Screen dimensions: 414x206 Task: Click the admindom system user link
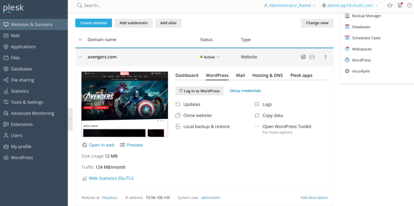pos(211,198)
